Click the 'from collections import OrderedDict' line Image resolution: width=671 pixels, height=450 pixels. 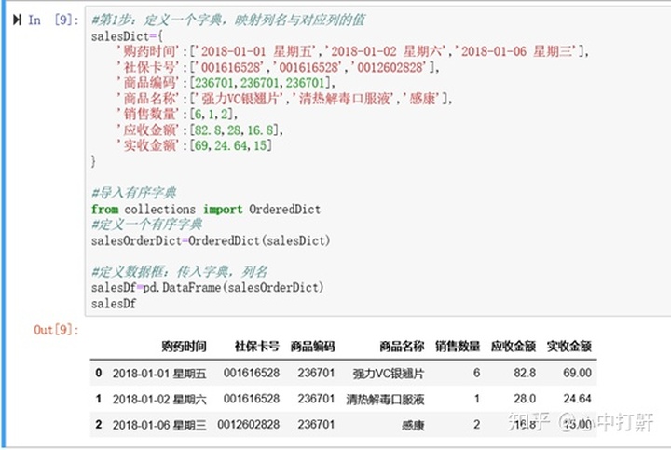tap(205, 210)
